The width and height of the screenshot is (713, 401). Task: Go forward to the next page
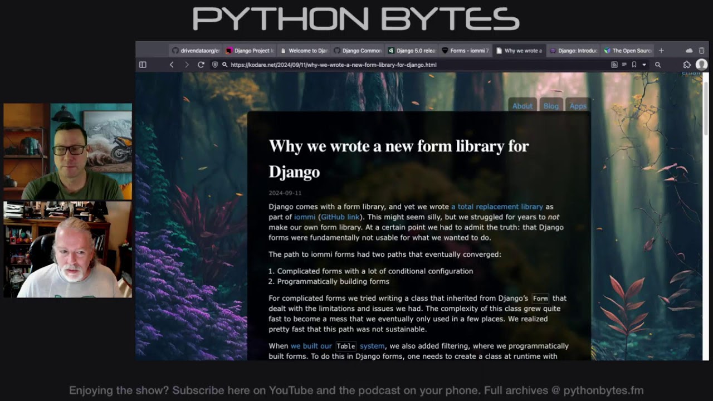[x=187, y=65]
